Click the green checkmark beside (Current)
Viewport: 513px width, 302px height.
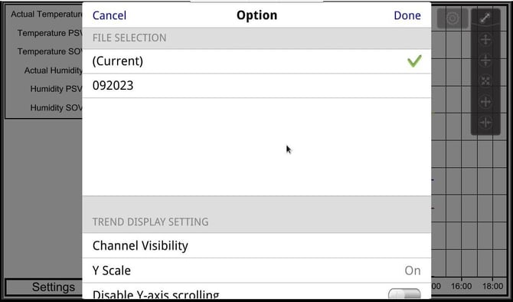414,61
